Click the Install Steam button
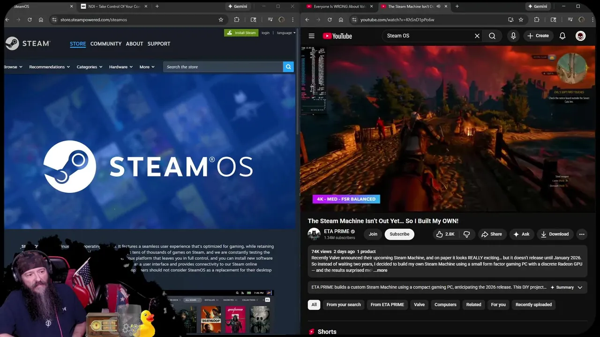600x337 pixels. pos(241,33)
